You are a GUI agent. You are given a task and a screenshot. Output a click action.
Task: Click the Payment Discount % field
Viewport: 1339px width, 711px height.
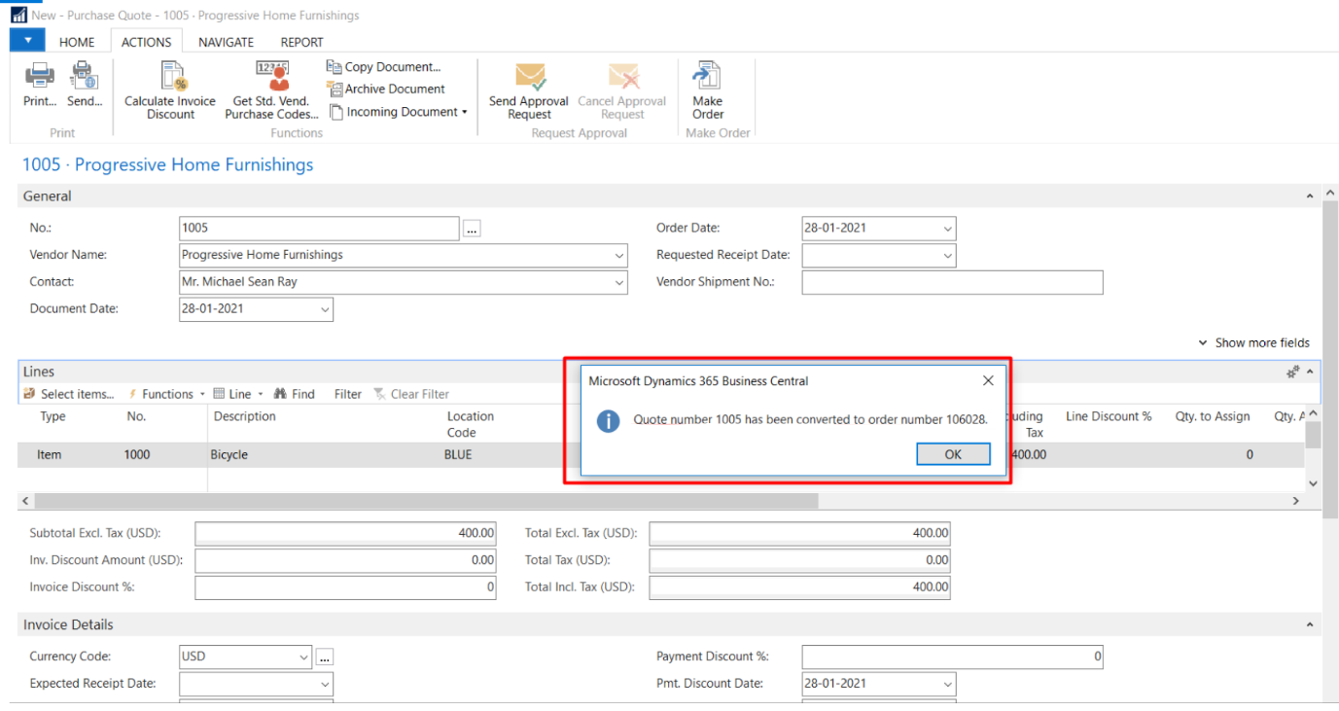pos(952,657)
